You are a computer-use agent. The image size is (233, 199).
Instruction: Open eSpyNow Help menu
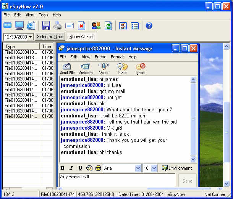(57, 15)
